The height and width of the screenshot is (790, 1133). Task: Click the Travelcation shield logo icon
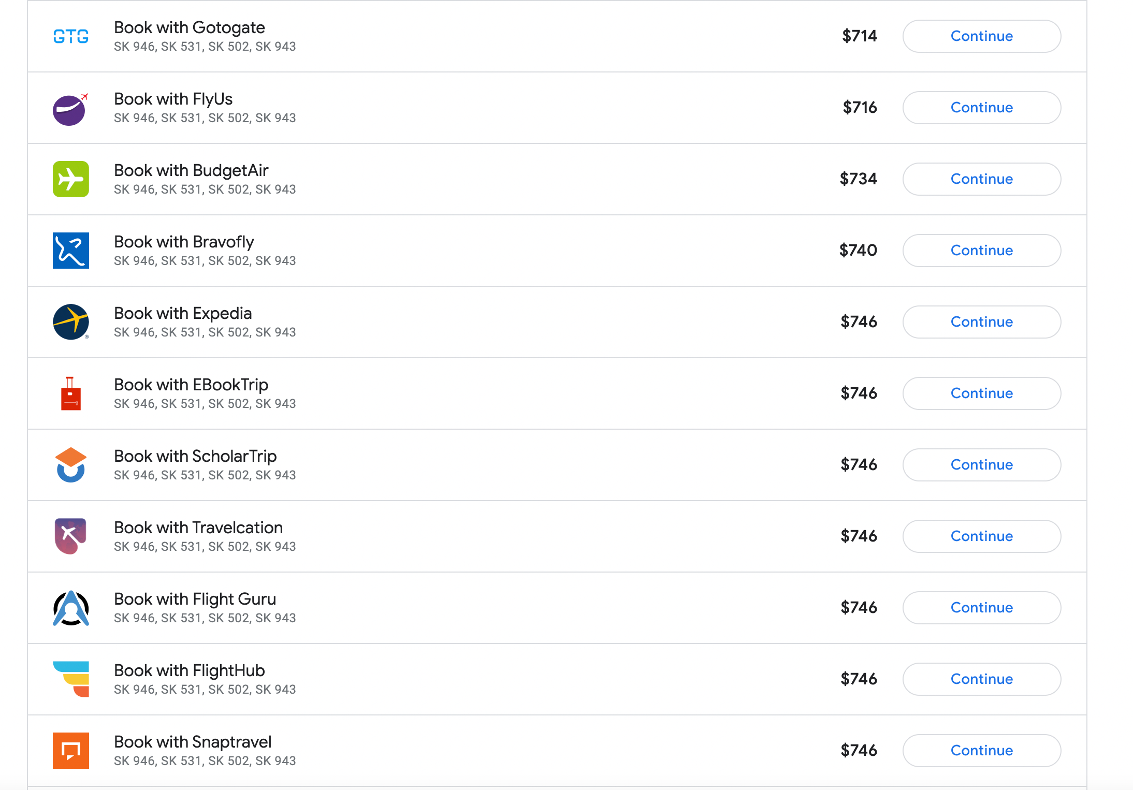(x=71, y=536)
